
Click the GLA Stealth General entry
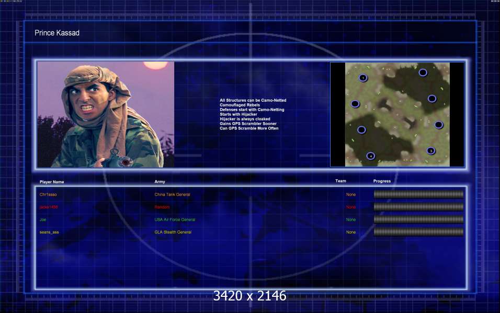click(x=173, y=232)
